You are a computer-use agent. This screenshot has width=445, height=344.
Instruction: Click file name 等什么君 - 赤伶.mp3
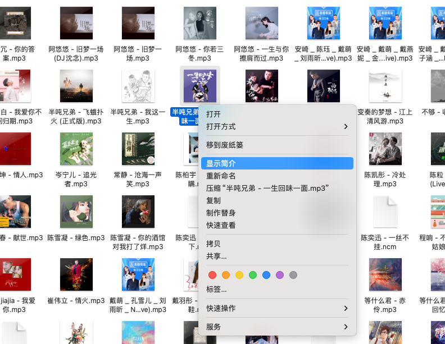[385, 305]
